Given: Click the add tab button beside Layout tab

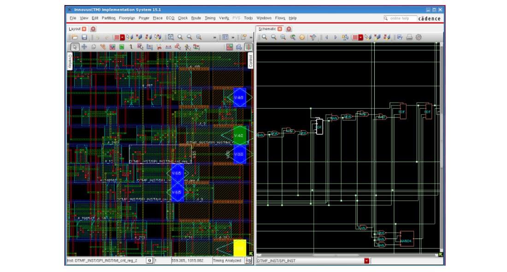Looking at the screenshot, I should pos(93,29).
